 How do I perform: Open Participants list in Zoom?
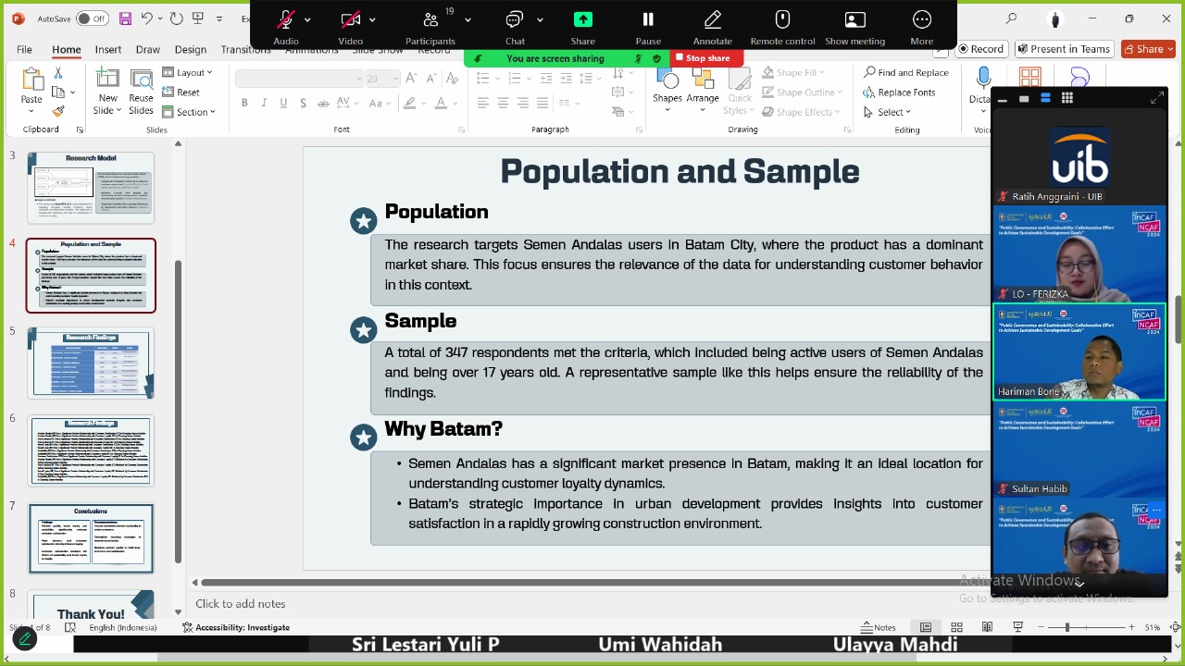click(430, 20)
